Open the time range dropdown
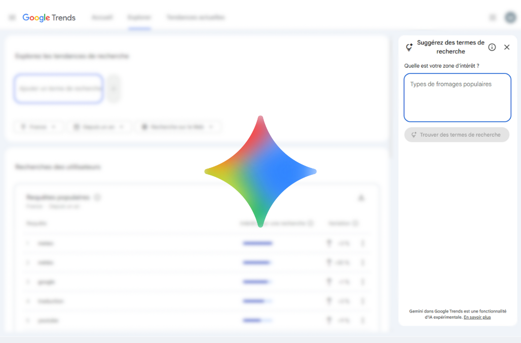This screenshot has height=343, width=521. pos(99,127)
